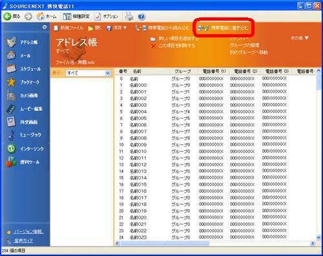Open Schedule (スケジュール) in sidebar

coord(24,69)
